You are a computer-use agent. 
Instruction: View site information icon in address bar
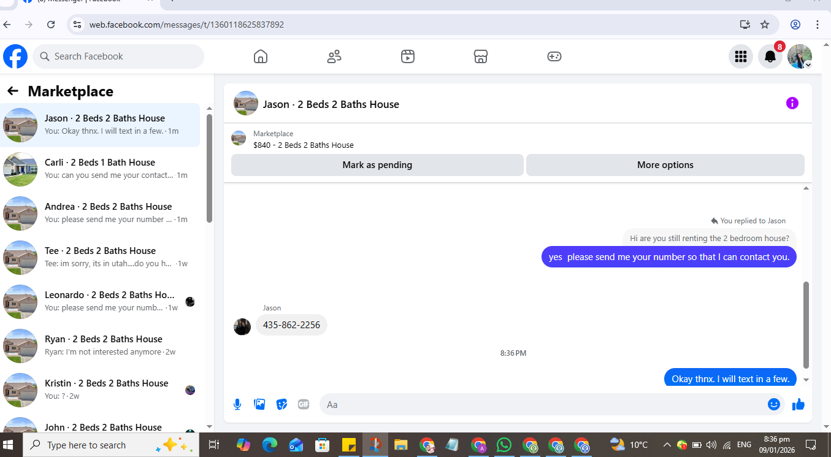pyautogui.click(x=77, y=25)
